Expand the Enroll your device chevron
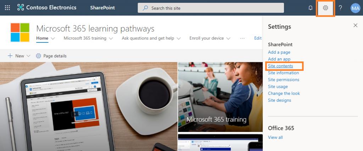The image size is (363, 151). coord(228,39)
